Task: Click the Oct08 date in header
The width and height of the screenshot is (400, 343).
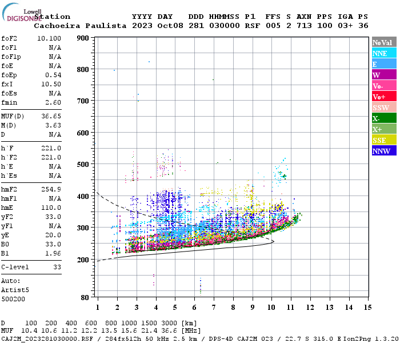Action: click(170, 26)
